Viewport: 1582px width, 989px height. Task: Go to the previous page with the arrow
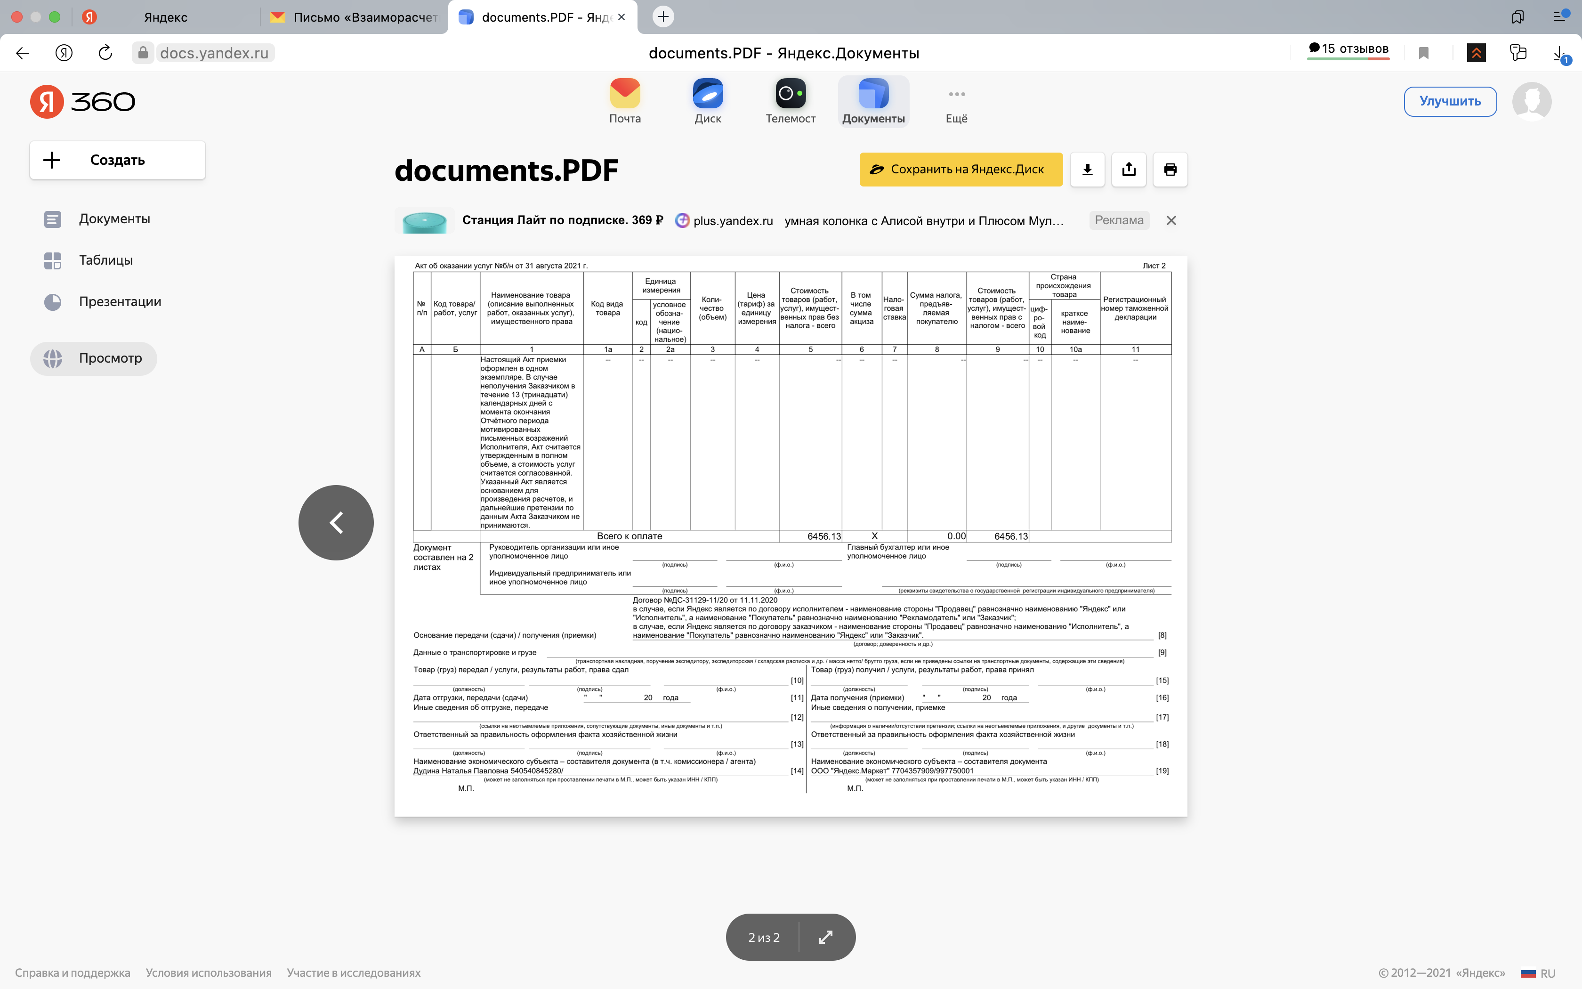[336, 523]
